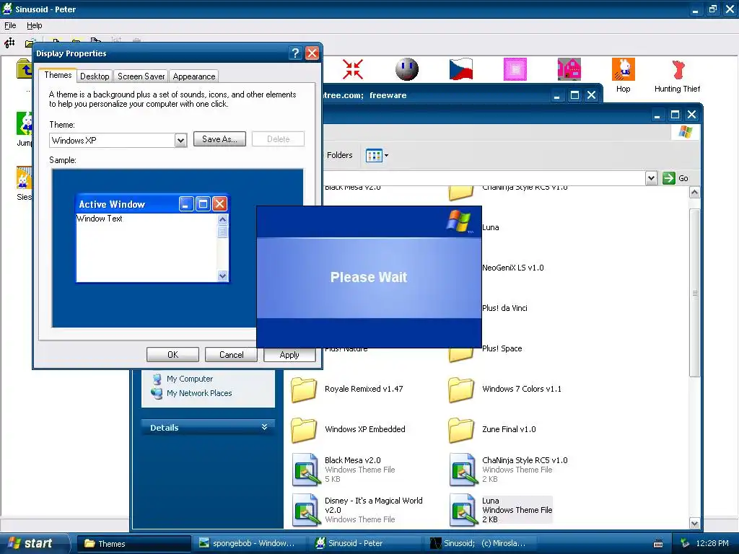Click the Start button
This screenshot has height=554, width=739.
(34, 543)
